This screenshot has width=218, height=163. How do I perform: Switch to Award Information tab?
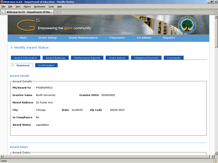click(x=26, y=58)
